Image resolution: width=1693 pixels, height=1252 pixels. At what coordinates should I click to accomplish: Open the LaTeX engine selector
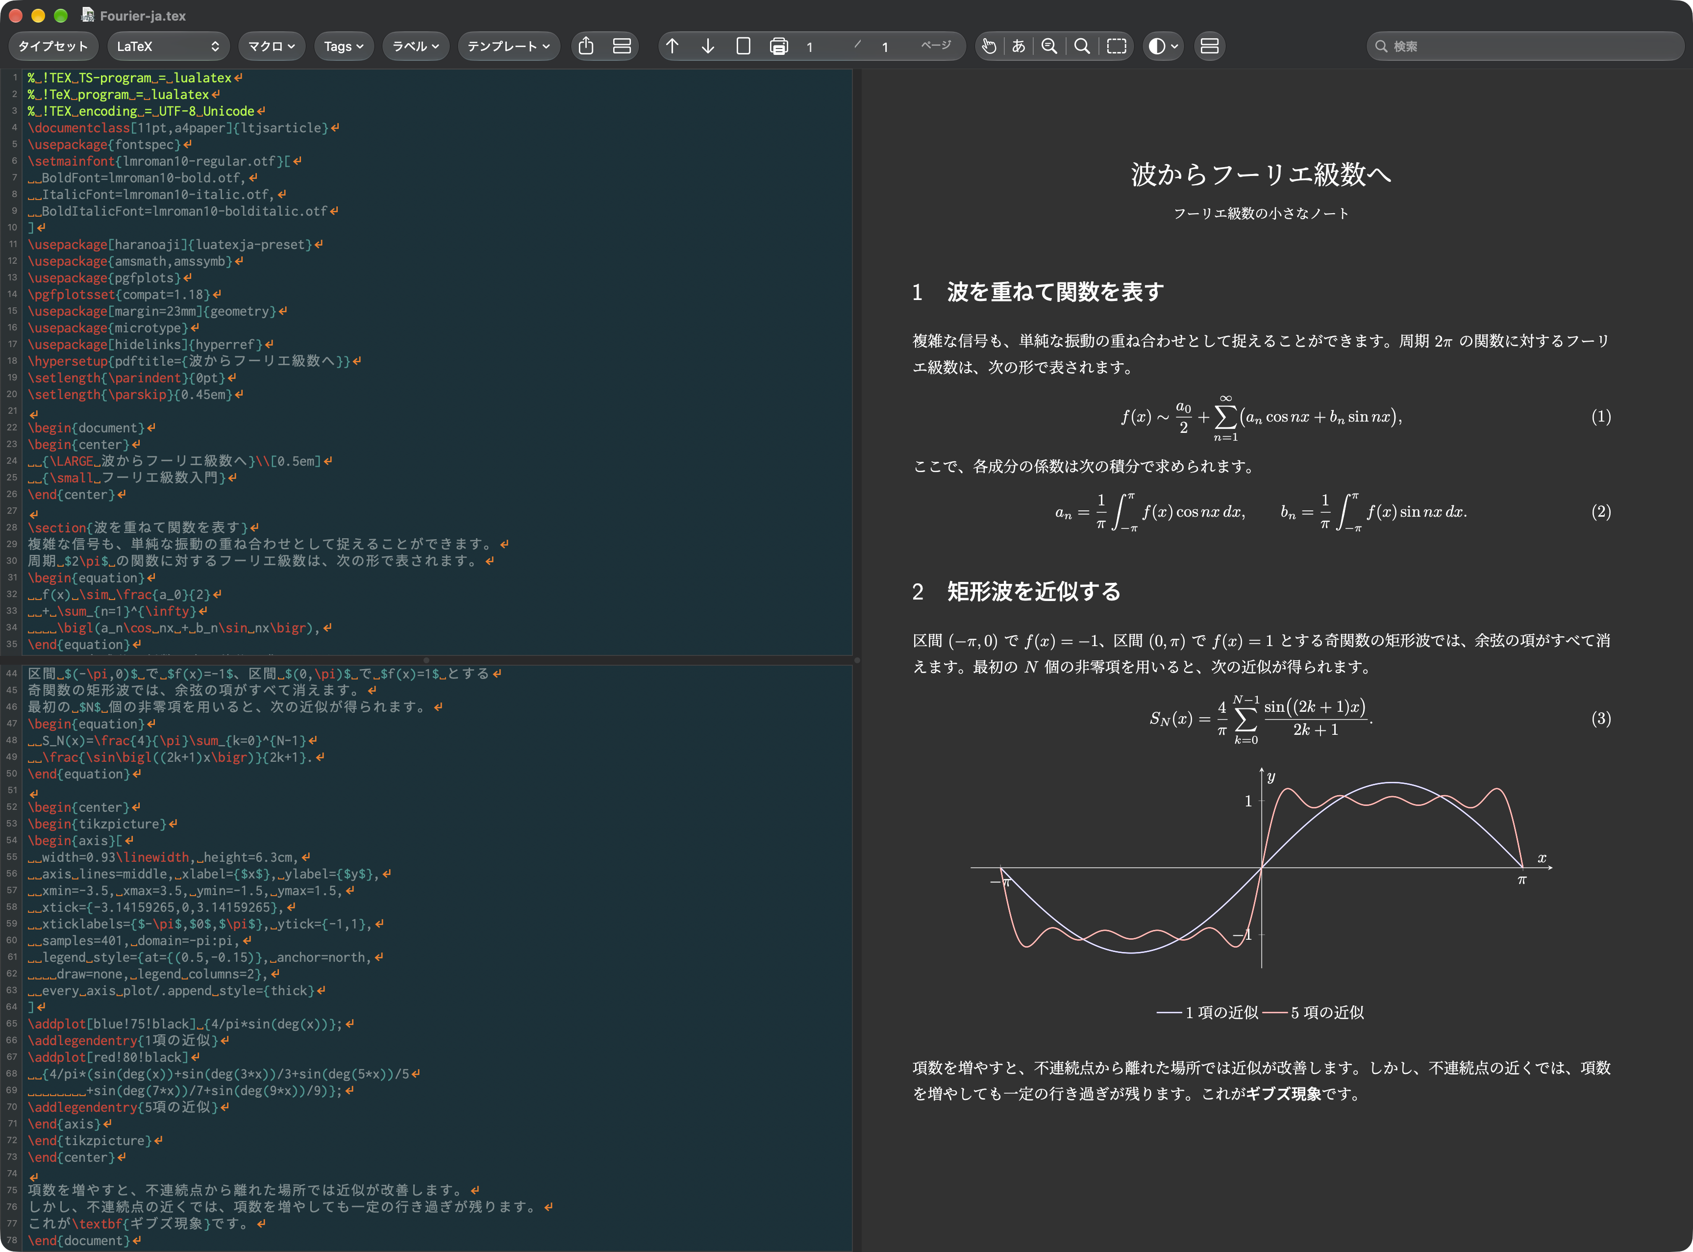tap(168, 46)
